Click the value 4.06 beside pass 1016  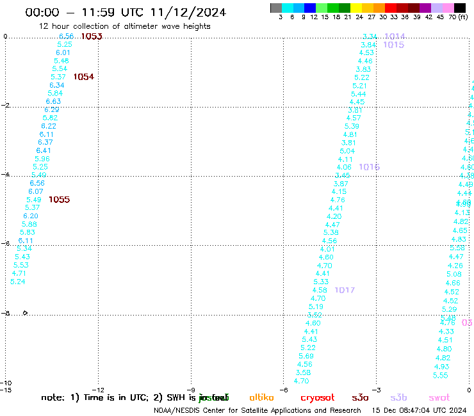(344, 167)
